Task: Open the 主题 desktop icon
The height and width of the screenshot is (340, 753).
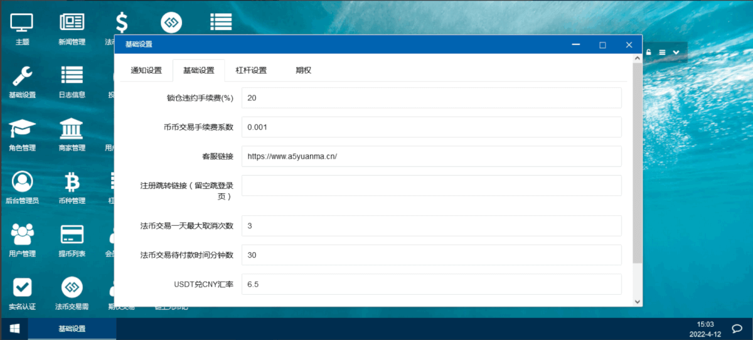Action: [22, 28]
